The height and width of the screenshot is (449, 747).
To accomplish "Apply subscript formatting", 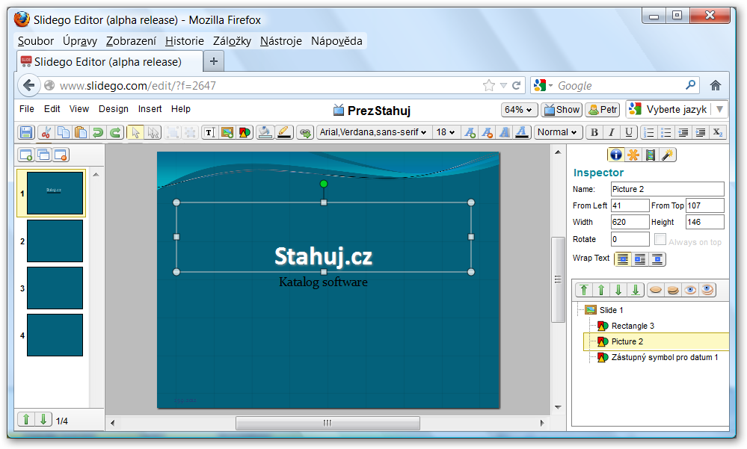I will tap(717, 132).
